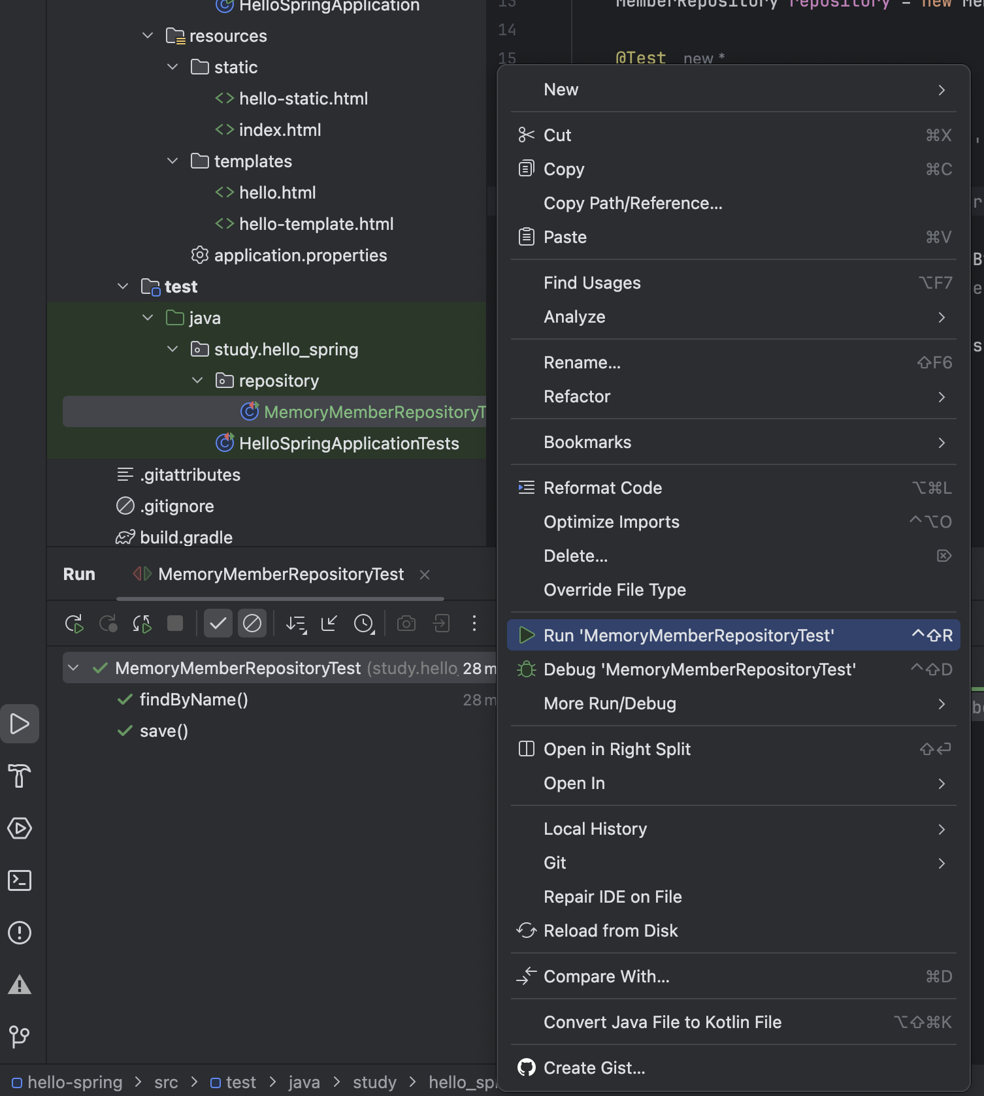984x1096 pixels.
Task: Click the Rerun tests icon
Action: [74, 624]
